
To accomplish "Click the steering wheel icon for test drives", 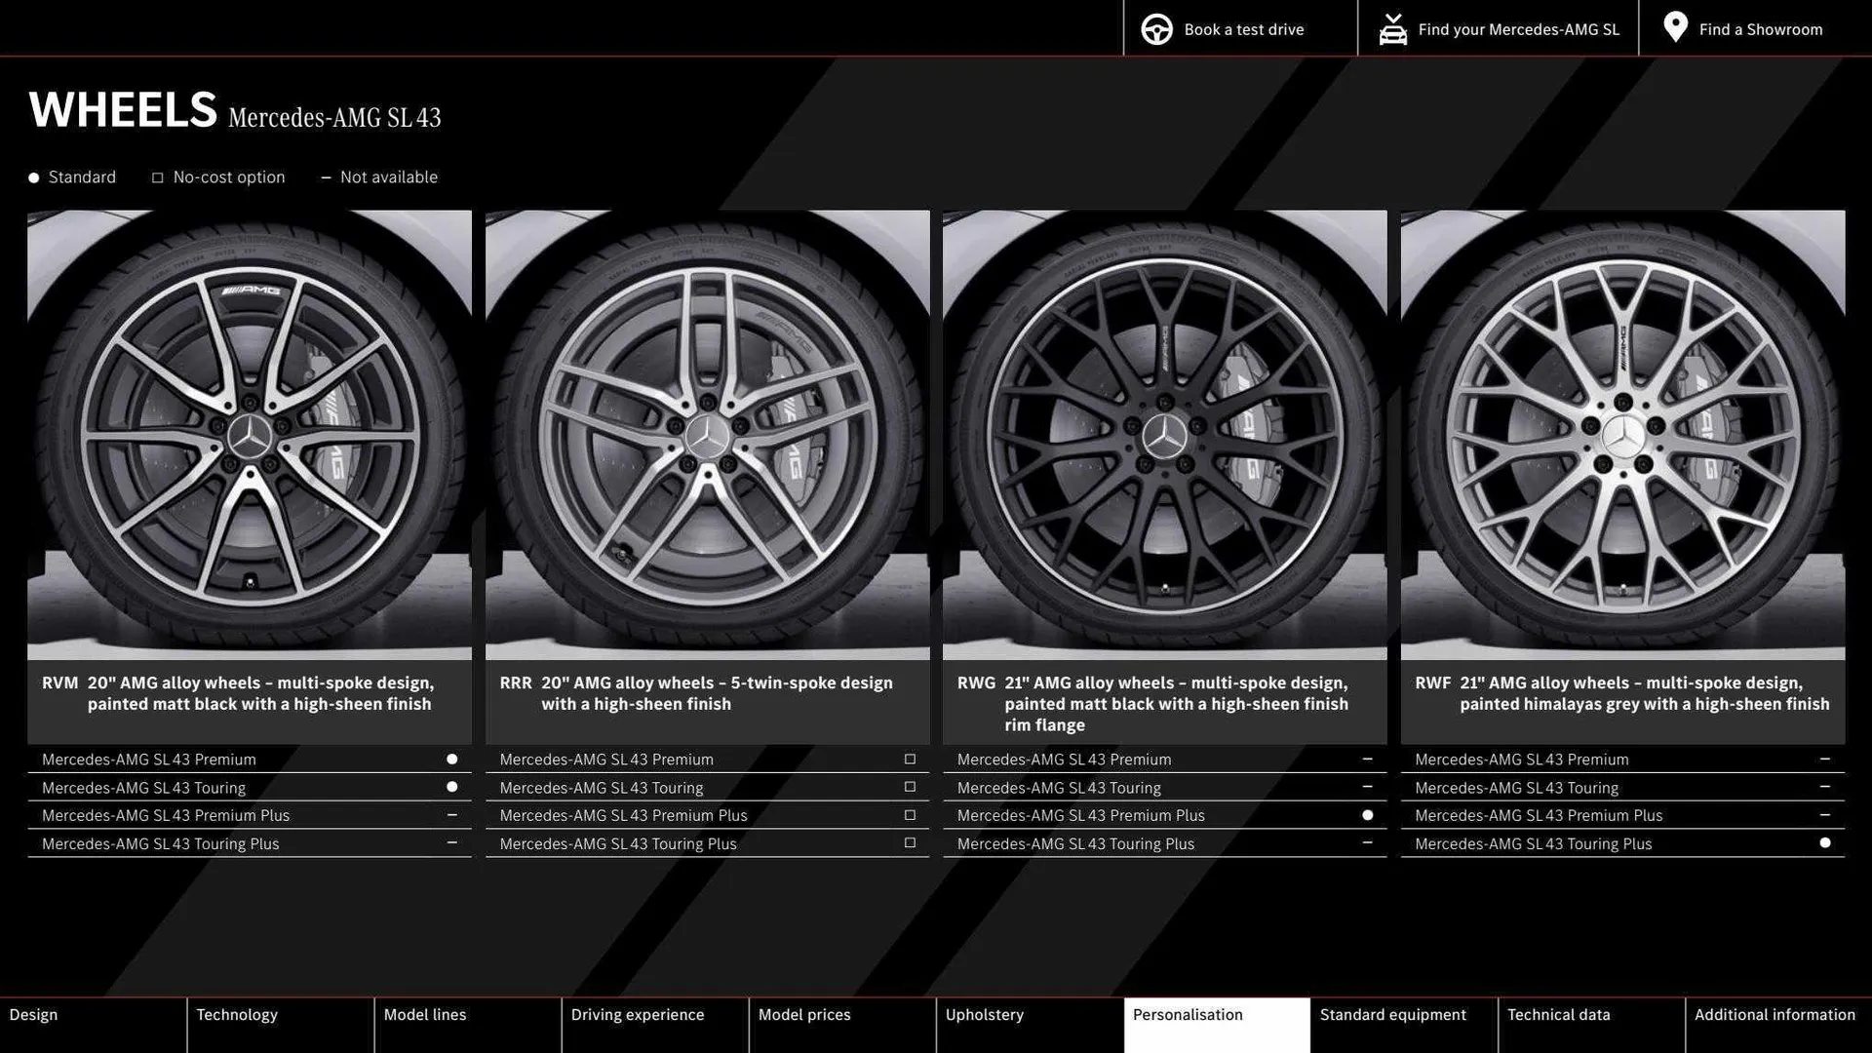I will coord(1156,28).
